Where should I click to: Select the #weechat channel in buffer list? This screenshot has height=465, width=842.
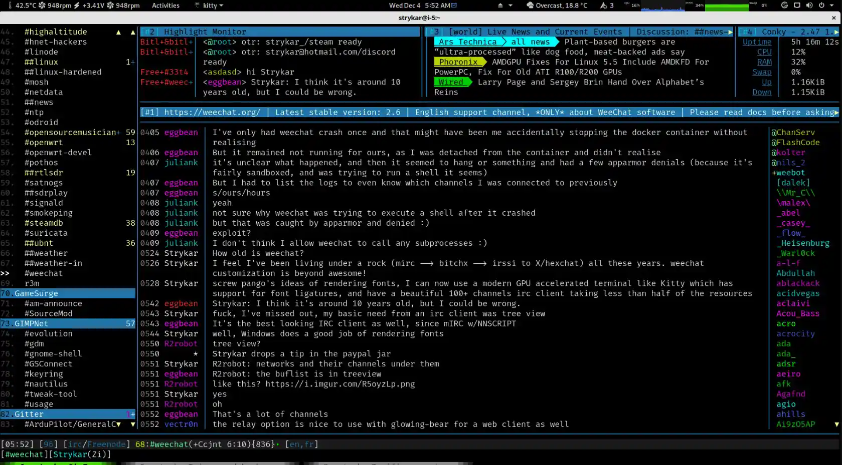click(x=44, y=273)
